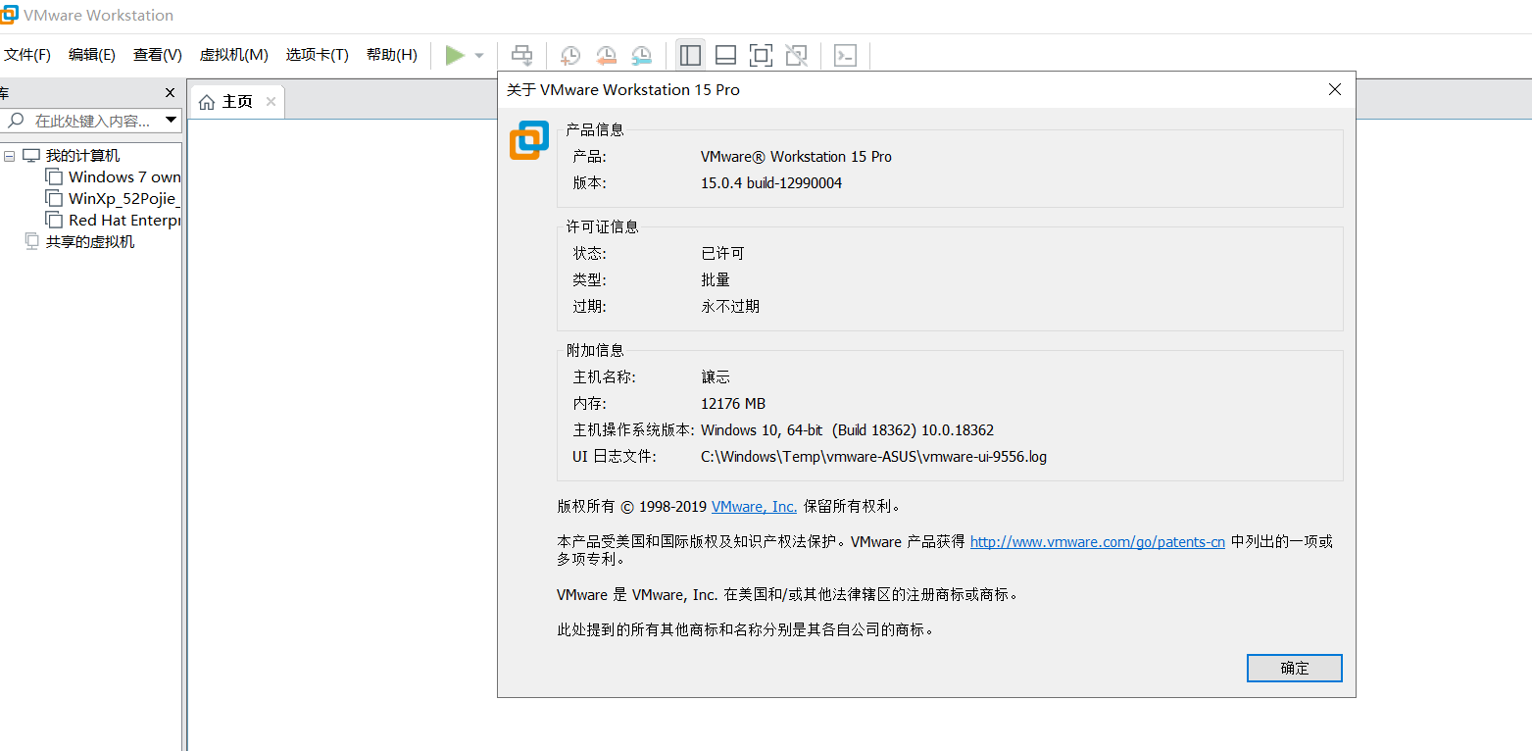
Task: Click the 批量 license type value
Action: (x=716, y=280)
